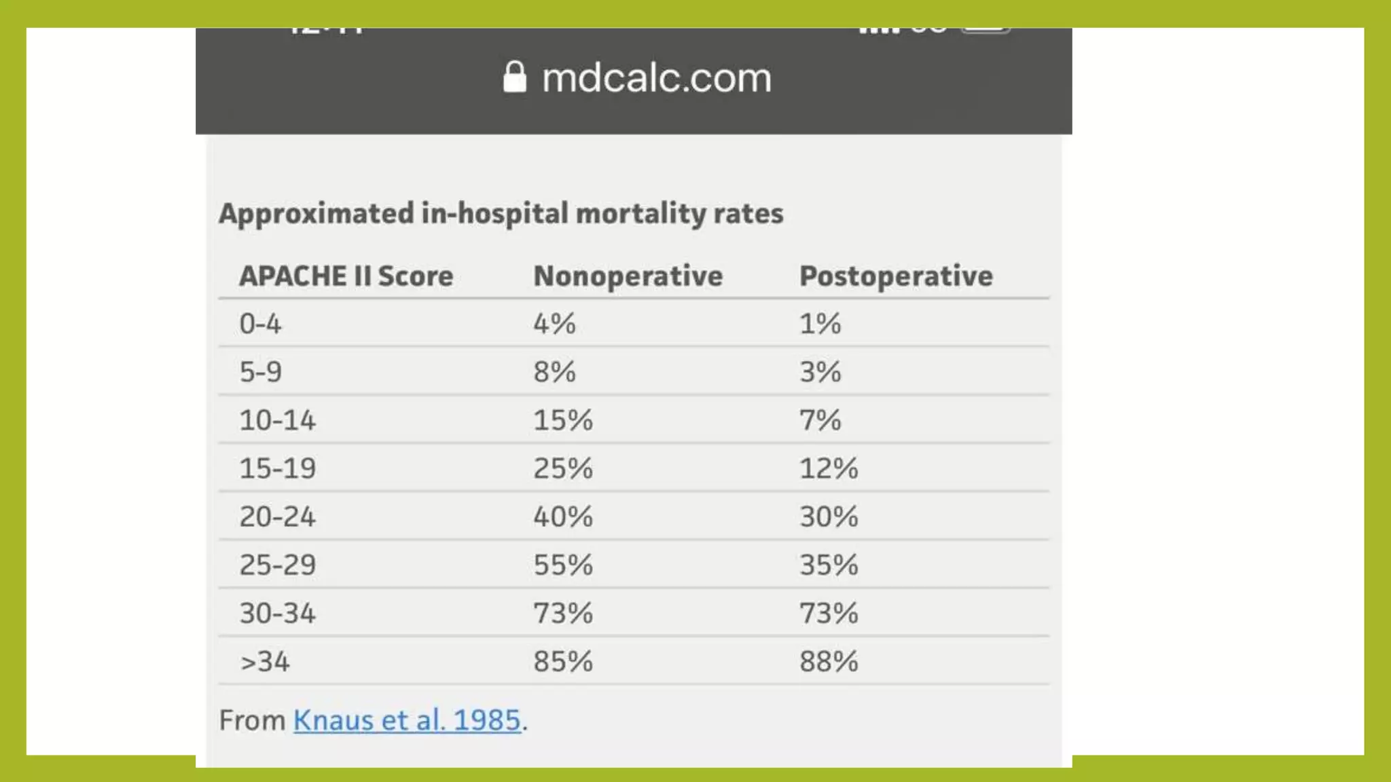Click the 88% postoperative mortality value
This screenshot has width=1391, height=782.
pyautogui.click(x=829, y=662)
